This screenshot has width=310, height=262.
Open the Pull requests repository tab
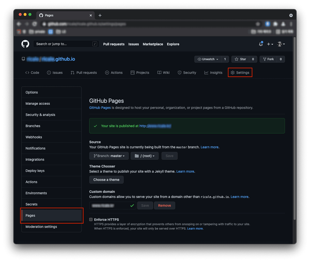(x=84, y=73)
